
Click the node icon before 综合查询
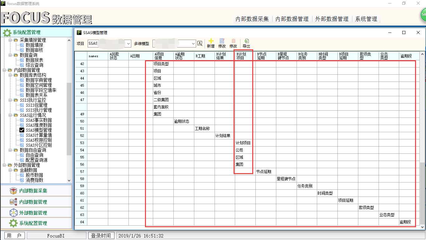click(x=22, y=65)
